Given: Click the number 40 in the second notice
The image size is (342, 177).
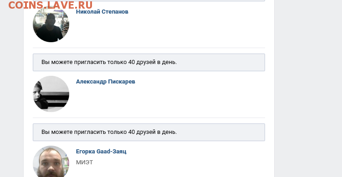Looking at the screenshot, I should point(132,132).
